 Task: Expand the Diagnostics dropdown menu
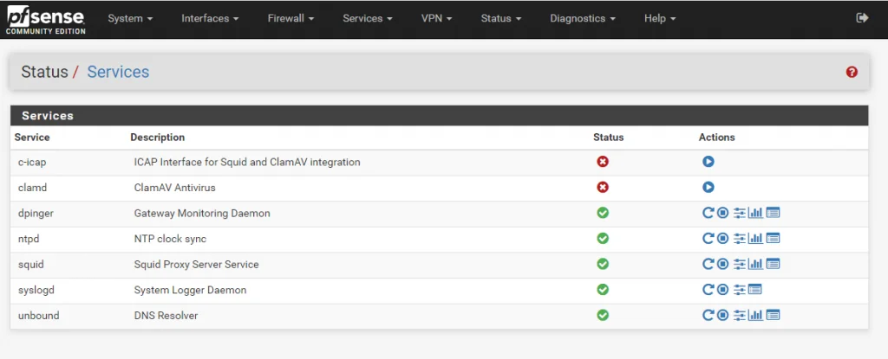(583, 18)
